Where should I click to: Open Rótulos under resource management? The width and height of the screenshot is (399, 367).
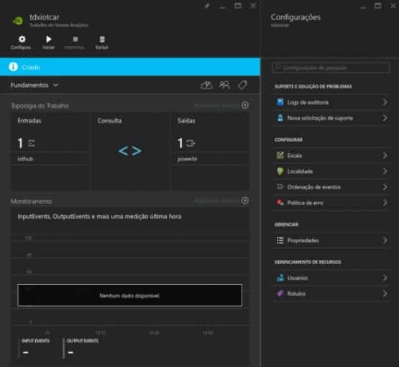(331, 294)
